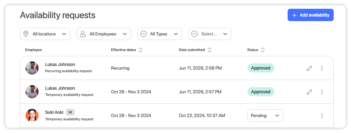Click the M badge next to Suki Aoki
Image resolution: width=351 pixels, height=133 pixels.
[x=70, y=112]
